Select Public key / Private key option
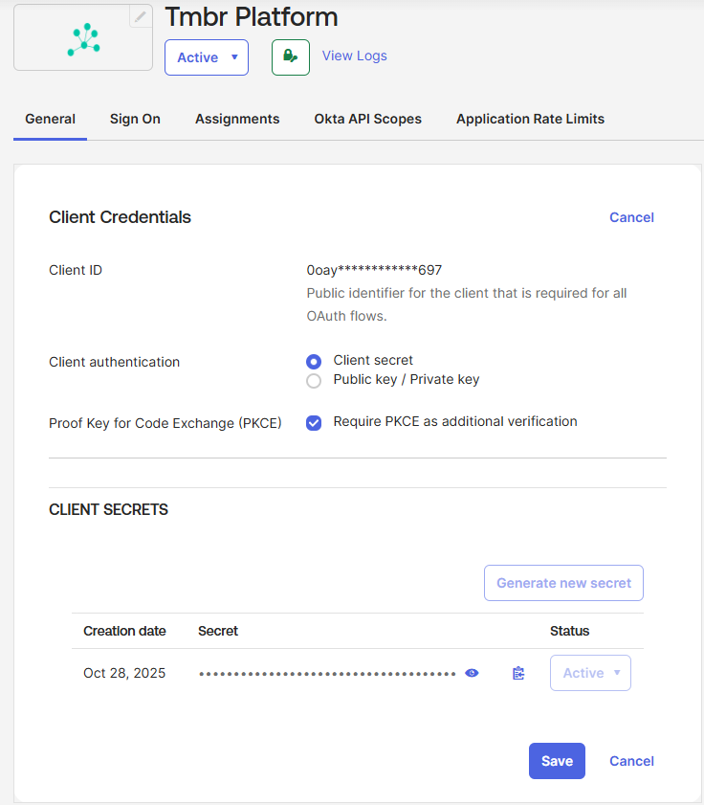The image size is (704, 805). (314, 381)
